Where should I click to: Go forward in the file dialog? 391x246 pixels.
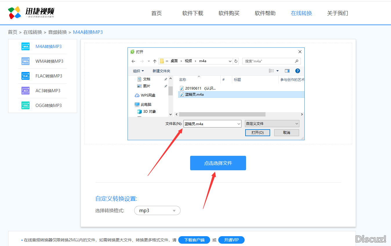pos(142,61)
